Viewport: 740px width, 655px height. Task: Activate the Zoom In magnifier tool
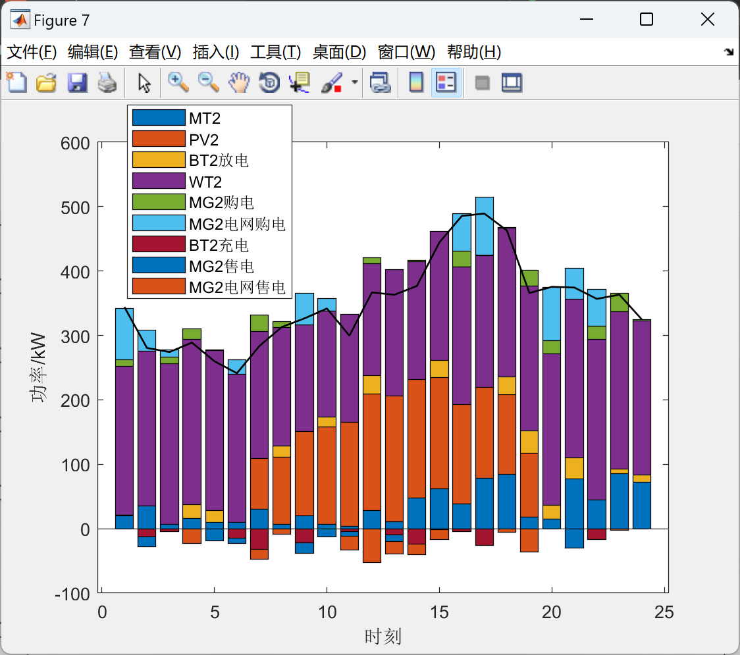[x=178, y=82]
